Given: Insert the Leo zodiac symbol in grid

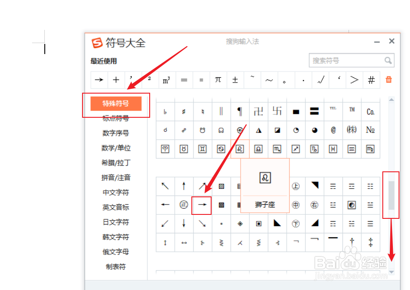Looking at the screenshot, I should click(x=240, y=149).
